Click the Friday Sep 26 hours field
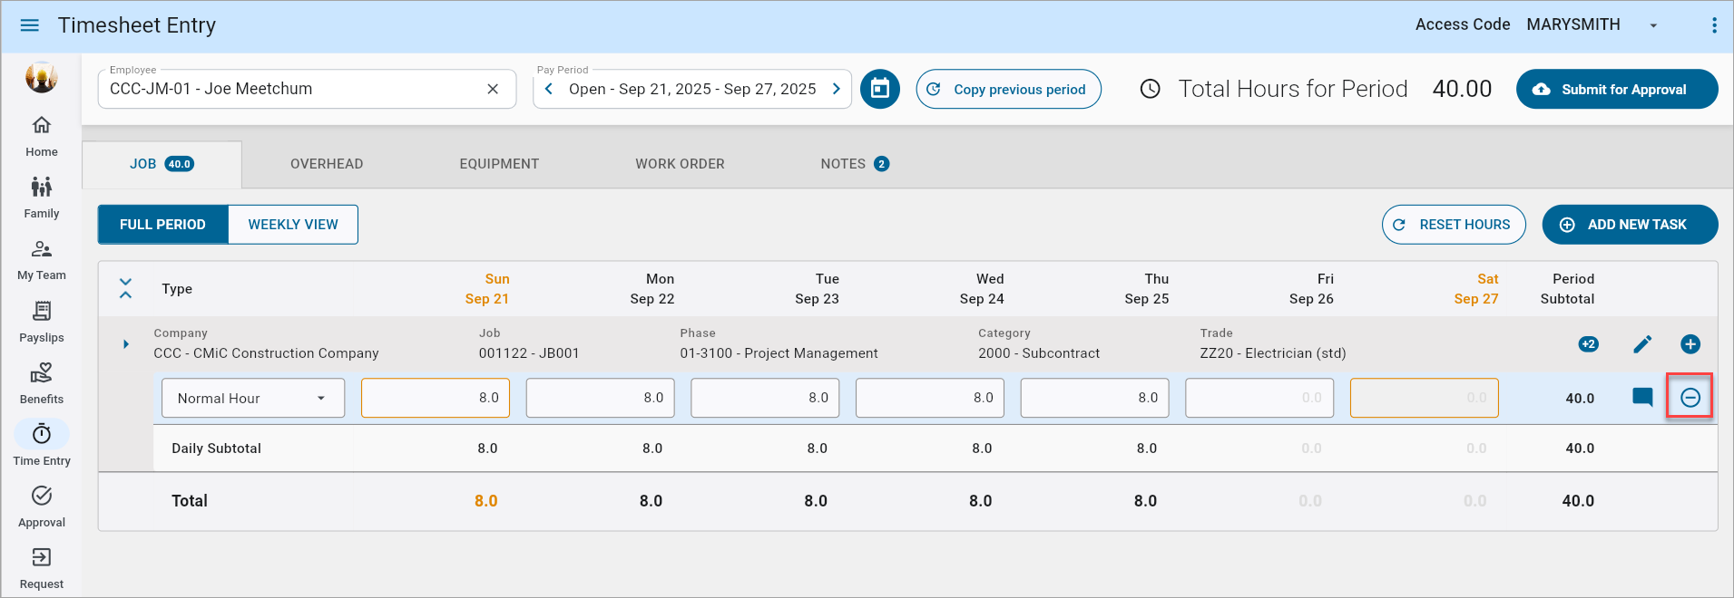Image resolution: width=1734 pixels, height=598 pixels. click(x=1259, y=398)
